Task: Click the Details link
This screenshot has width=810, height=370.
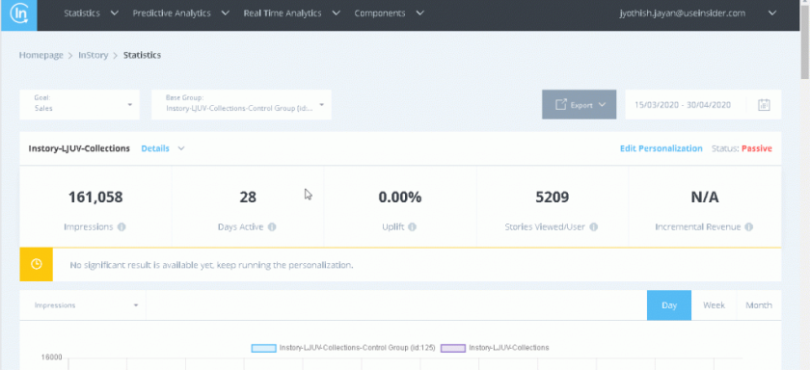Action: click(x=155, y=148)
